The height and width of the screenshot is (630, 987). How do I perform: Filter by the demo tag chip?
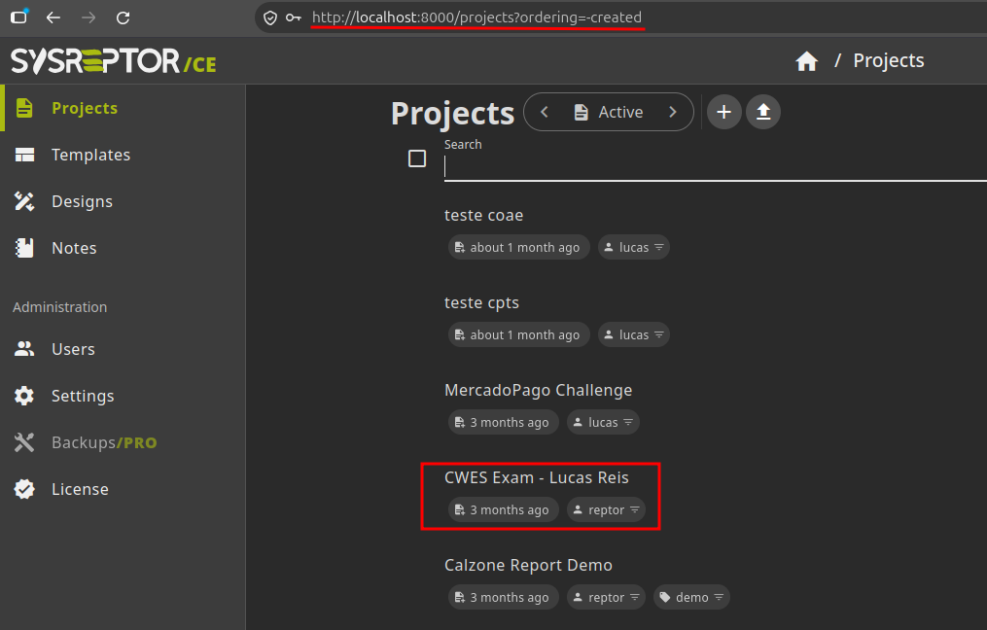[x=691, y=597]
